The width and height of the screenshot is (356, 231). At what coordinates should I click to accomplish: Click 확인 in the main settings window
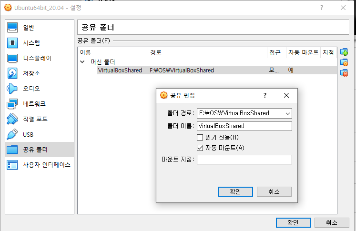point(293,222)
